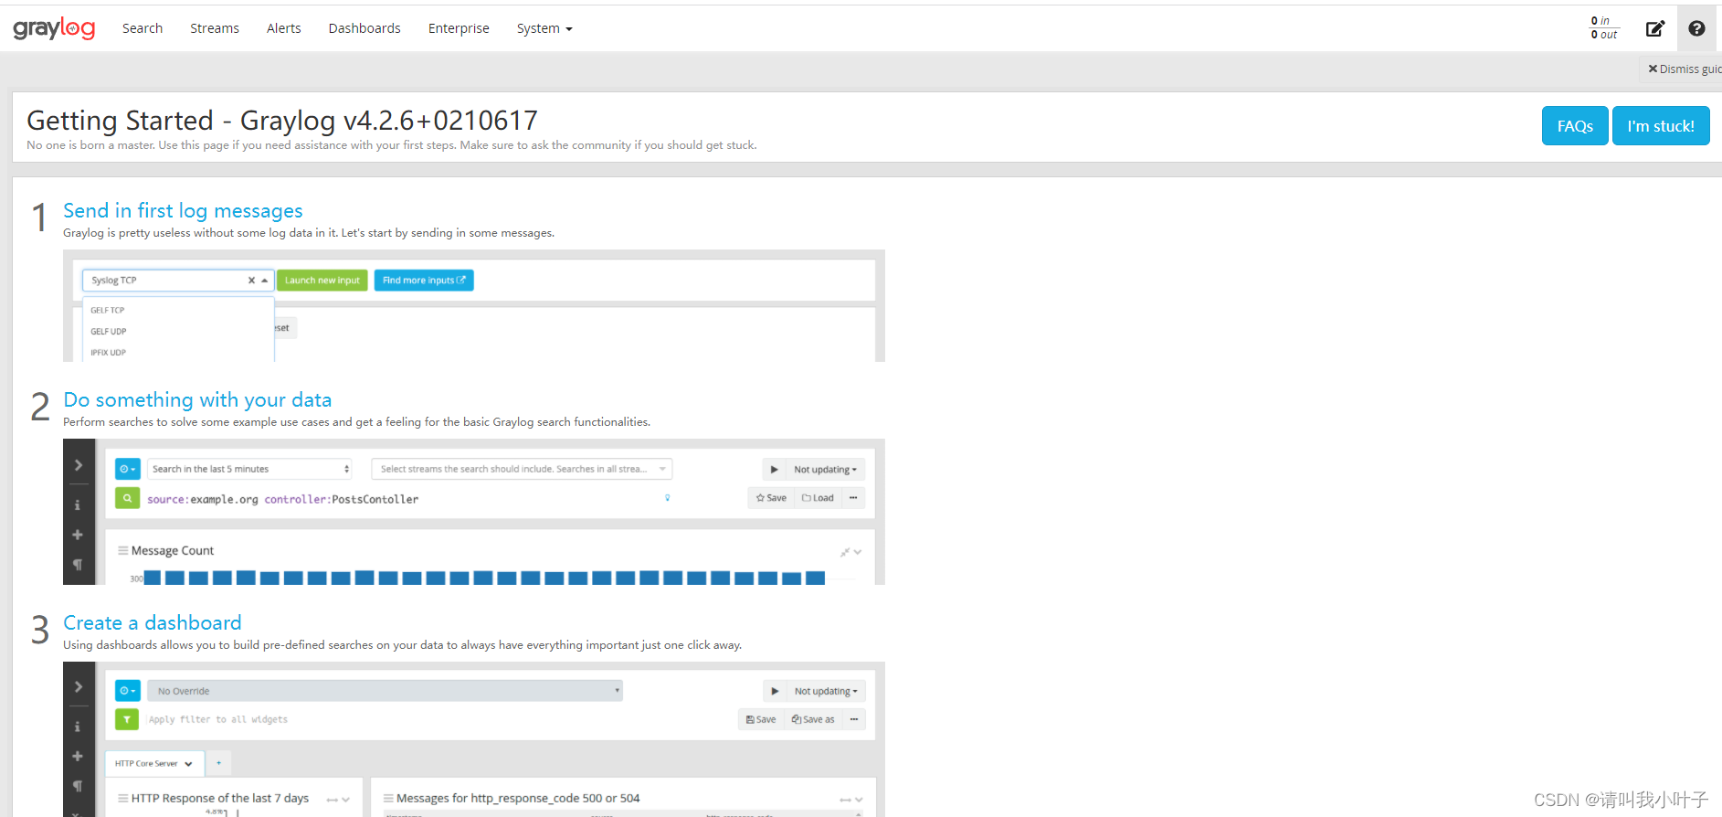Click the blue time range icon beside 'Search in the last 5 minutes'
Screen dimensions: 1722x817
128,469
